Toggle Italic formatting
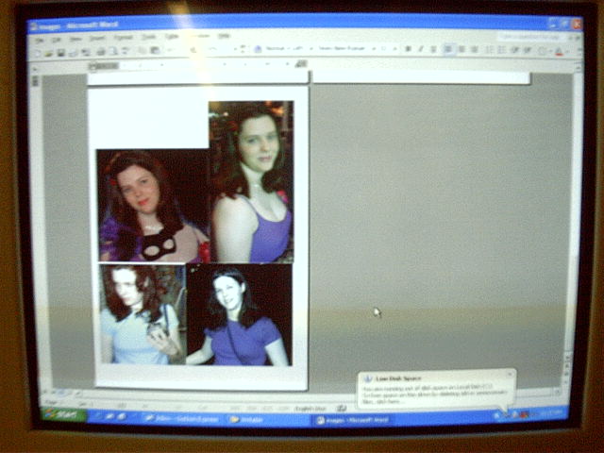Viewport: 604px width, 453px height. coord(421,49)
